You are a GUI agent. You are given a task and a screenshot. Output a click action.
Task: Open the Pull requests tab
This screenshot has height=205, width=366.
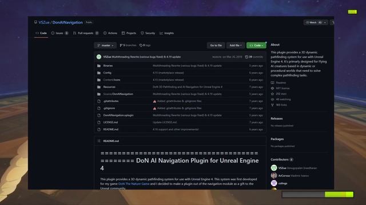click(86, 33)
